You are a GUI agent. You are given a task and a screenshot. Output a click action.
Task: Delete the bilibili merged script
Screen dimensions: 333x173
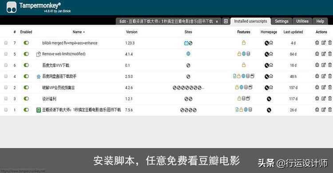pos(330,43)
